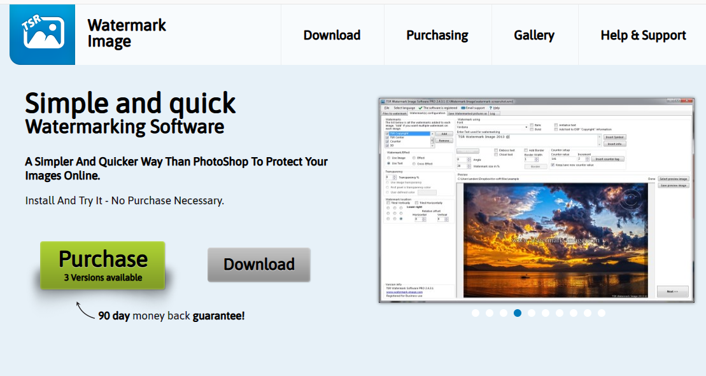Viewport: 706px width, 376px height.
Task: Open the Help & Support page
Action: pyautogui.click(x=643, y=35)
